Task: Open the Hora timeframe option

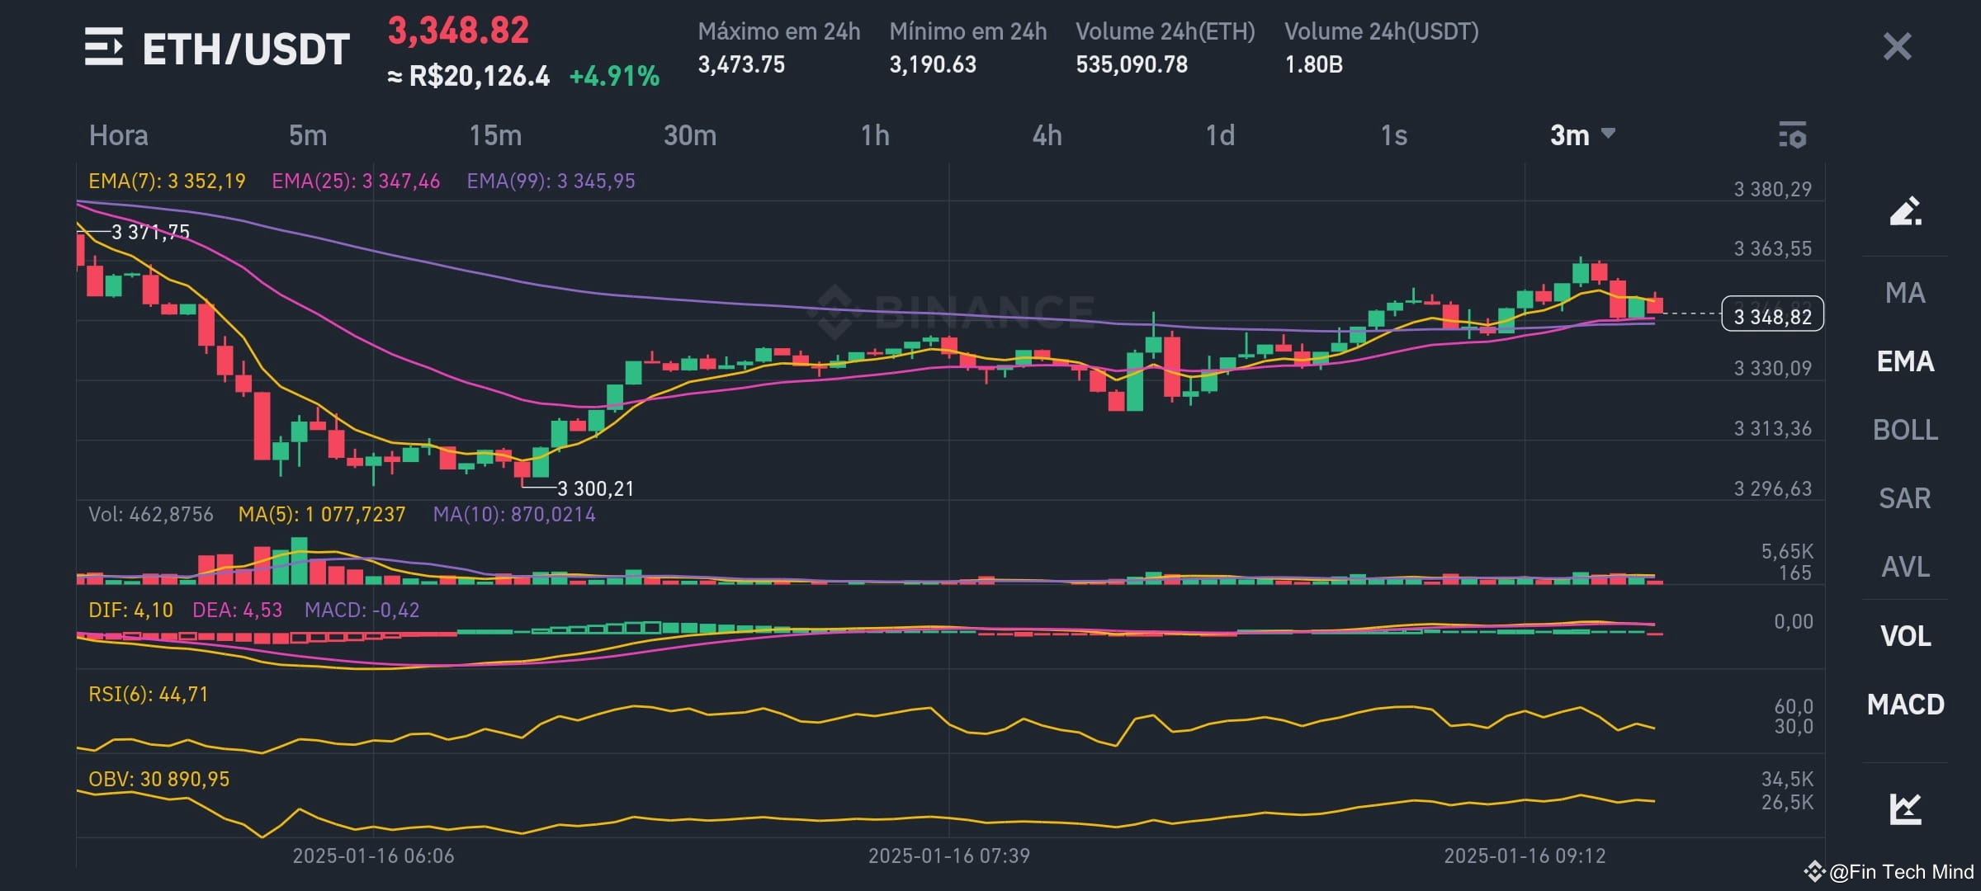Action: tap(118, 135)
